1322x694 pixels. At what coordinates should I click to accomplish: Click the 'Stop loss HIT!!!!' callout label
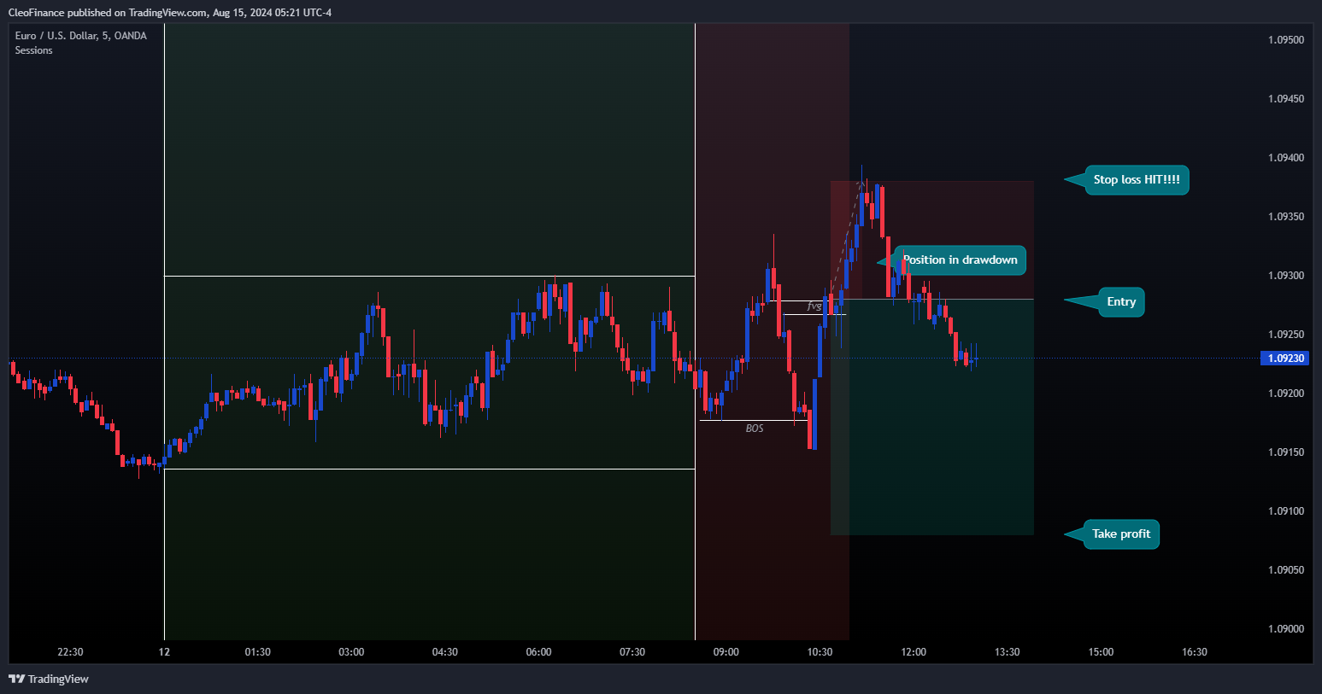tap(1137, 180)
